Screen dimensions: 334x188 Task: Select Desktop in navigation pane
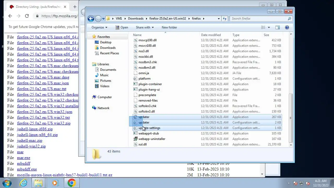[x=106, y=42]
